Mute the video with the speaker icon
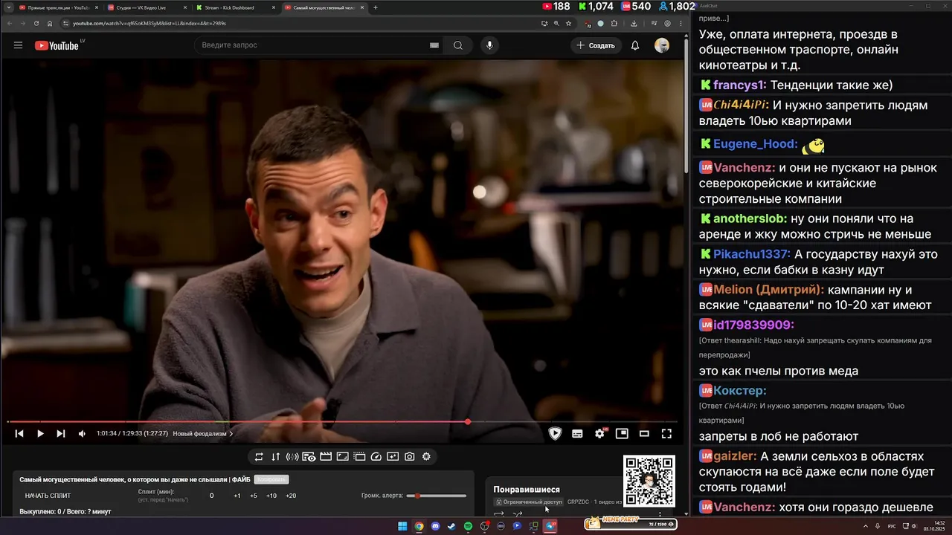Image resolution: width=952 pixels, height=535 pixels. (82, 433)
